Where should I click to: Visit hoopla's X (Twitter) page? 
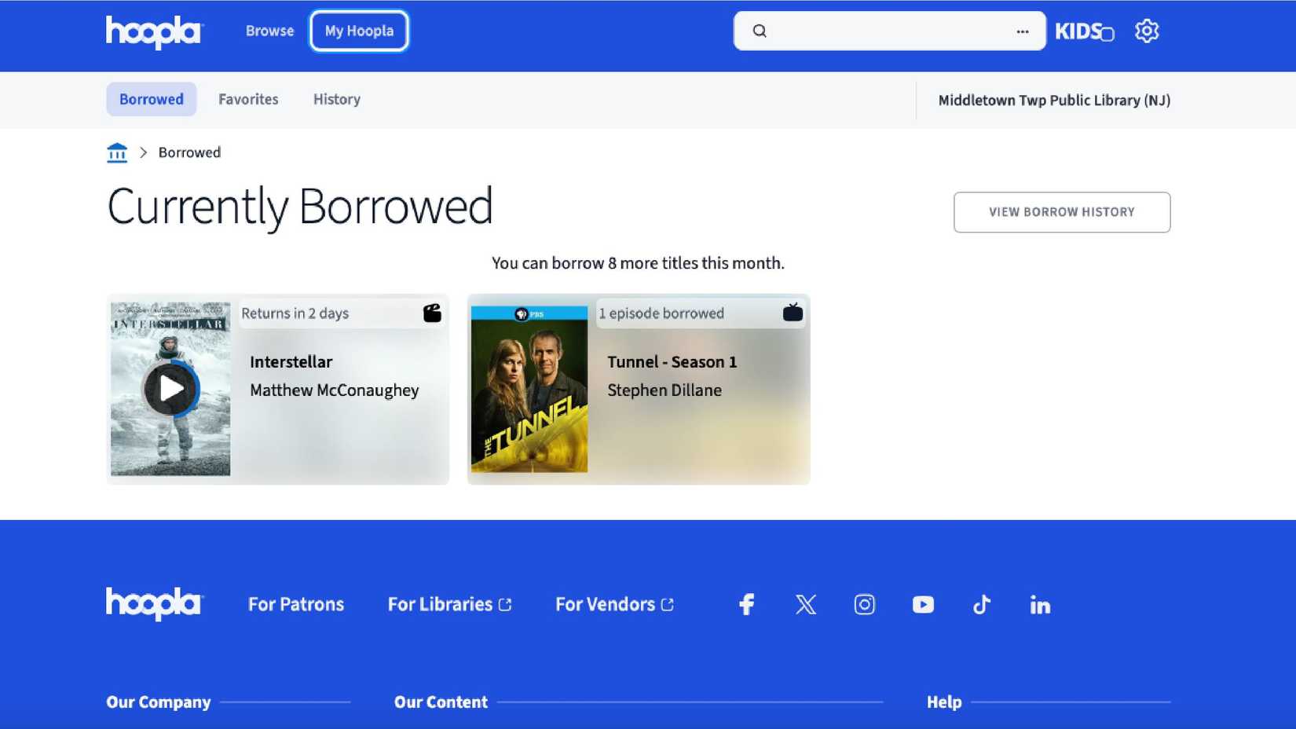click(x=806, y=604)
